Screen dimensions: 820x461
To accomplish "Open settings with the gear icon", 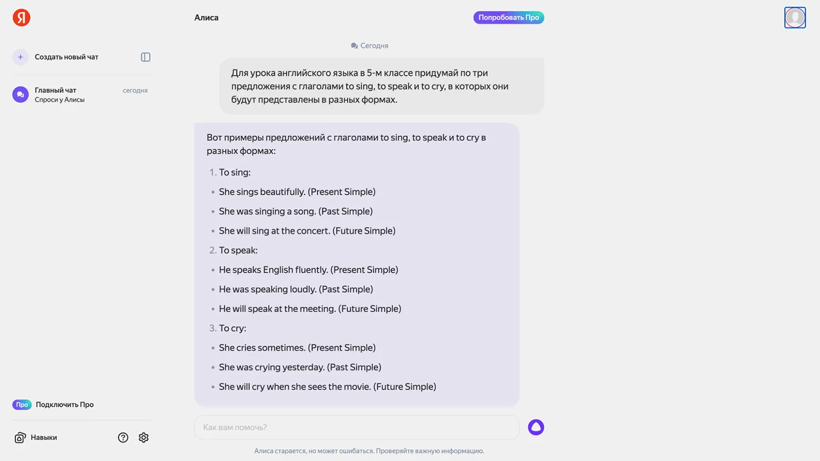I will point(144,438).
